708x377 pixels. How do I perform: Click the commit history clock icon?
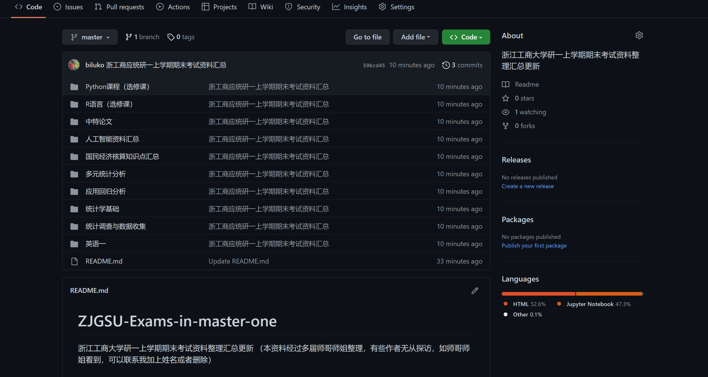click(x=446, y=65)
